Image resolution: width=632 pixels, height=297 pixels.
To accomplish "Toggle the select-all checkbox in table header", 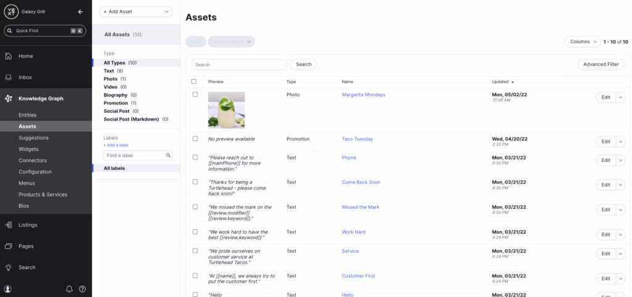I will click(x=194, y=81).
